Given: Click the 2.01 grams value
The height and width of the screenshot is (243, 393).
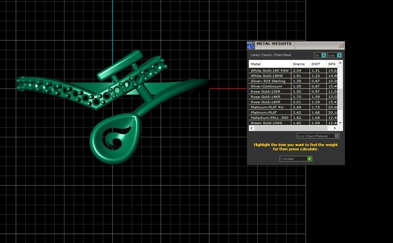Looking at the screenshot, I should [x=297, y=102].
